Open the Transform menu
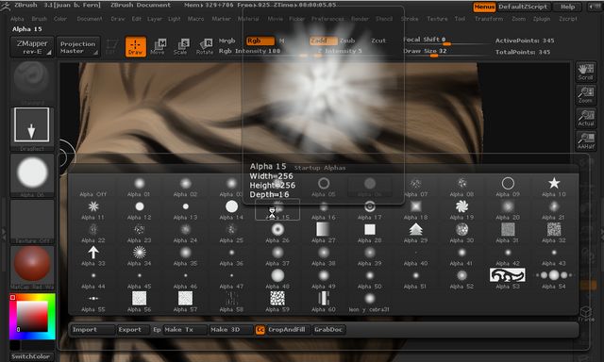The width and height of the screenshot is (604, 362). pyautogui.click(x=489, y=19)
